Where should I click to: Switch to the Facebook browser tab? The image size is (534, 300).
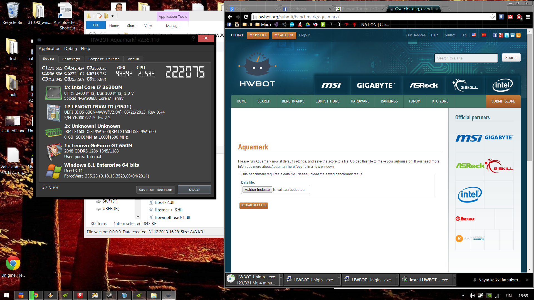pyautogui.click(x=306, y=9)
